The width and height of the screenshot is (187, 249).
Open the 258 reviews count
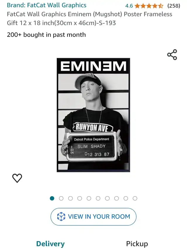click(174, 6)
